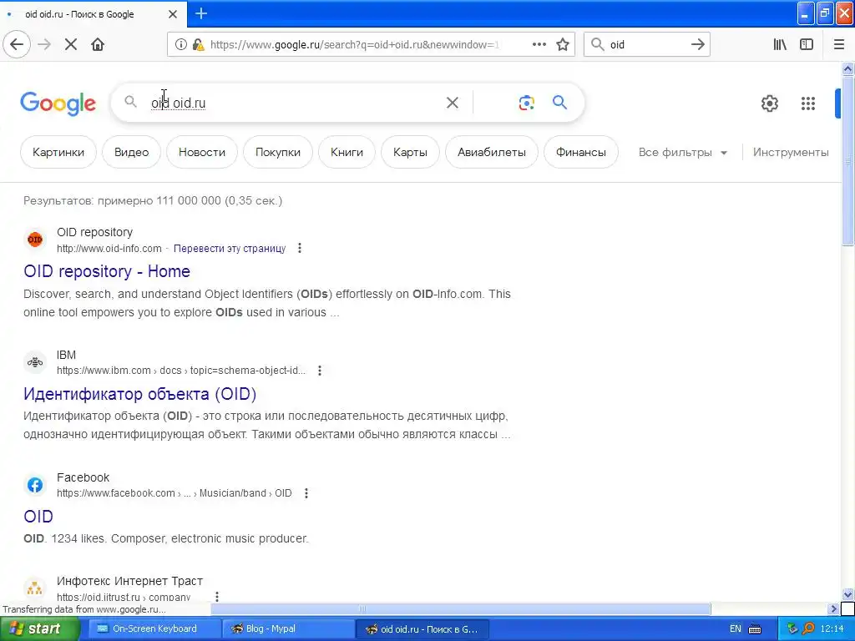Open options for Facebook result
This screenshot has height=641, width=855.
point(306,493)
